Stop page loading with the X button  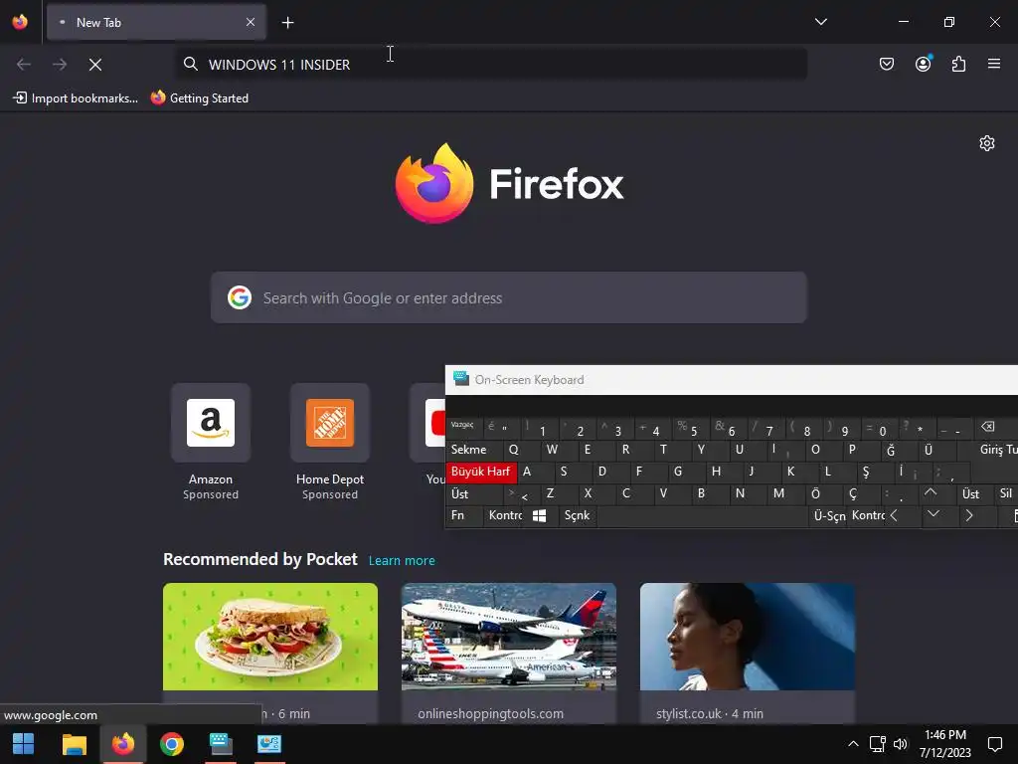click(95, 65)
